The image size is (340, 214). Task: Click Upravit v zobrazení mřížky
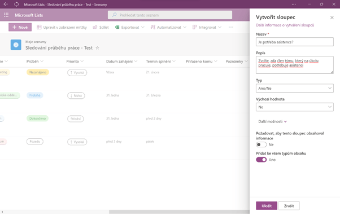click(62, 27)
